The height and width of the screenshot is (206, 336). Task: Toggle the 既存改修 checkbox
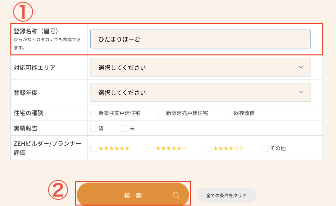(x=229, y=113)
